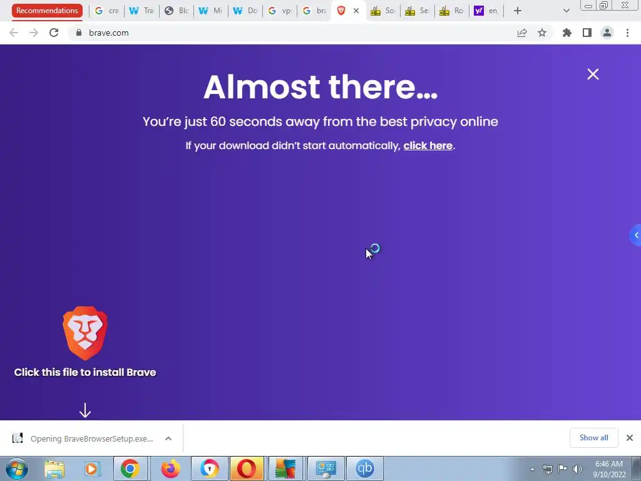641x481 pixels.
Task: Open the Extensions puzzle icon
Action: pos(567,33)
